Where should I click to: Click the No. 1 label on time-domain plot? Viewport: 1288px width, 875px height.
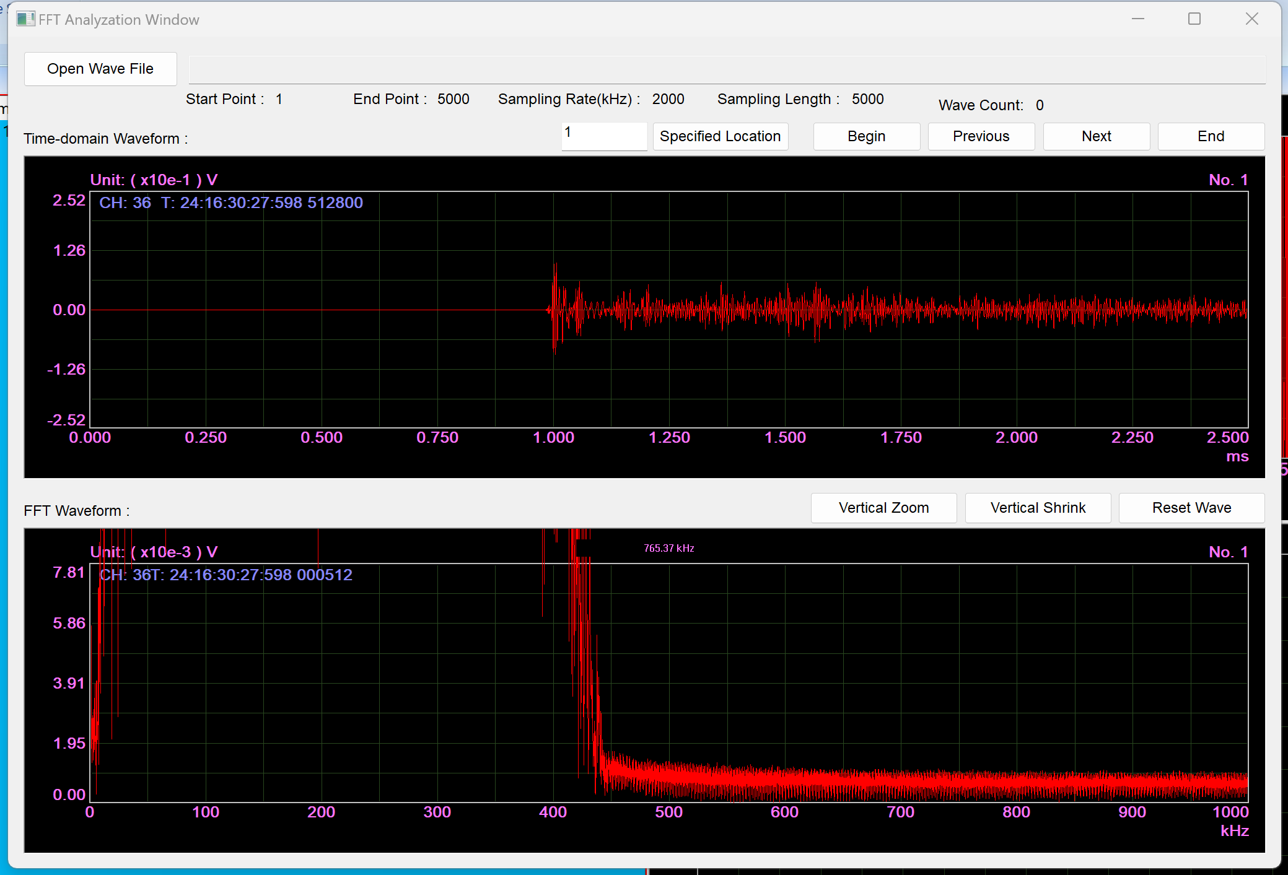coord(1229,180)
